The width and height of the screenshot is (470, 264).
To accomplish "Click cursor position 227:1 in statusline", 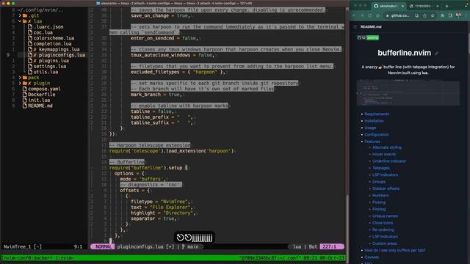I will pyautogui.click(x=331, y=246).
